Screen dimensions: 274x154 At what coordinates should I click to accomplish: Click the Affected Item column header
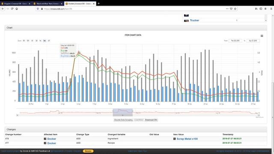[x=51, y=134]
